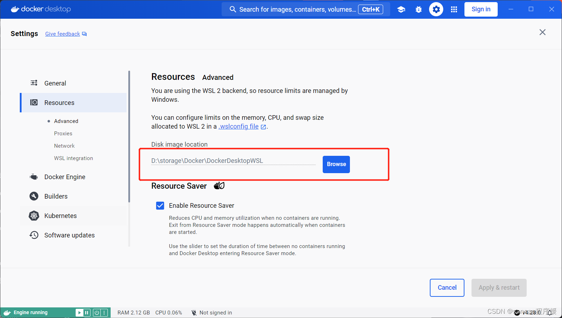
Task: Open the Learning center graduation cap icon
Action: point(401,10)
